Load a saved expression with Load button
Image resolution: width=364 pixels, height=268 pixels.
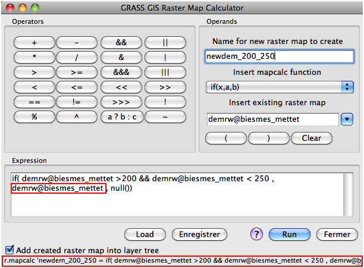click(x=145, y=234)
